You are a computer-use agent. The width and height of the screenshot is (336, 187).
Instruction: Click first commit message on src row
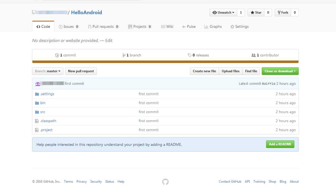tap(149, 112)
